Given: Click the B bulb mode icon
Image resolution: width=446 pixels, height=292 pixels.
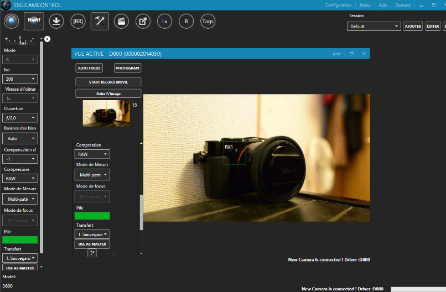Looking at the screenshot, I should tap(186, 21).
